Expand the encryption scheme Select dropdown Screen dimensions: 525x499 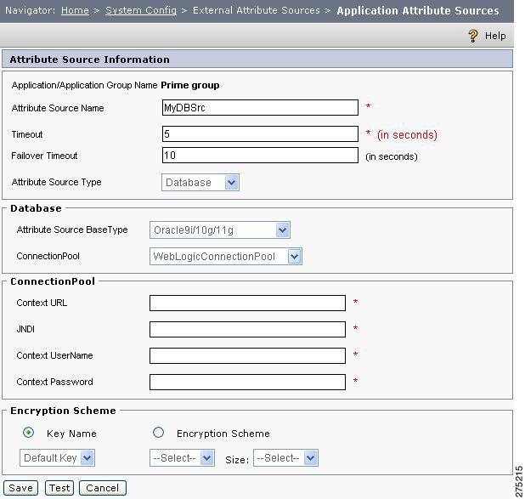(x=182, y=458)
